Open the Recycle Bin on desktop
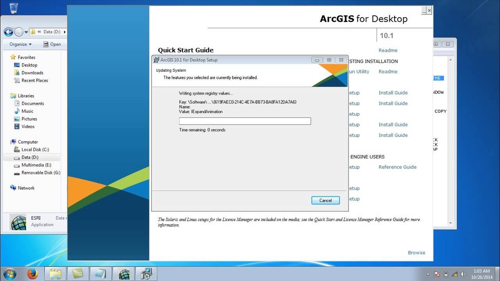The width and height of the screenshot is (500, 281). click(x=13, y=8)
